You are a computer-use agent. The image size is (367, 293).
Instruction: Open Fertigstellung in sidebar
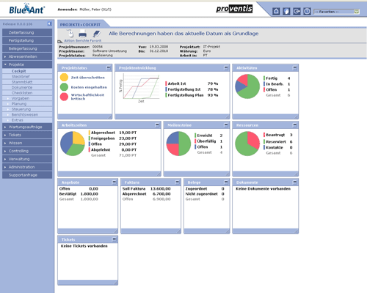click(27, 40)
